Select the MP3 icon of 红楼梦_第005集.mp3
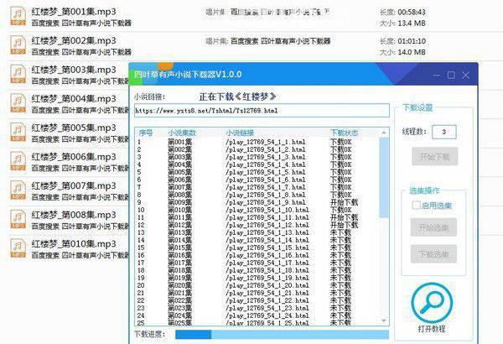 pos(18,132)
